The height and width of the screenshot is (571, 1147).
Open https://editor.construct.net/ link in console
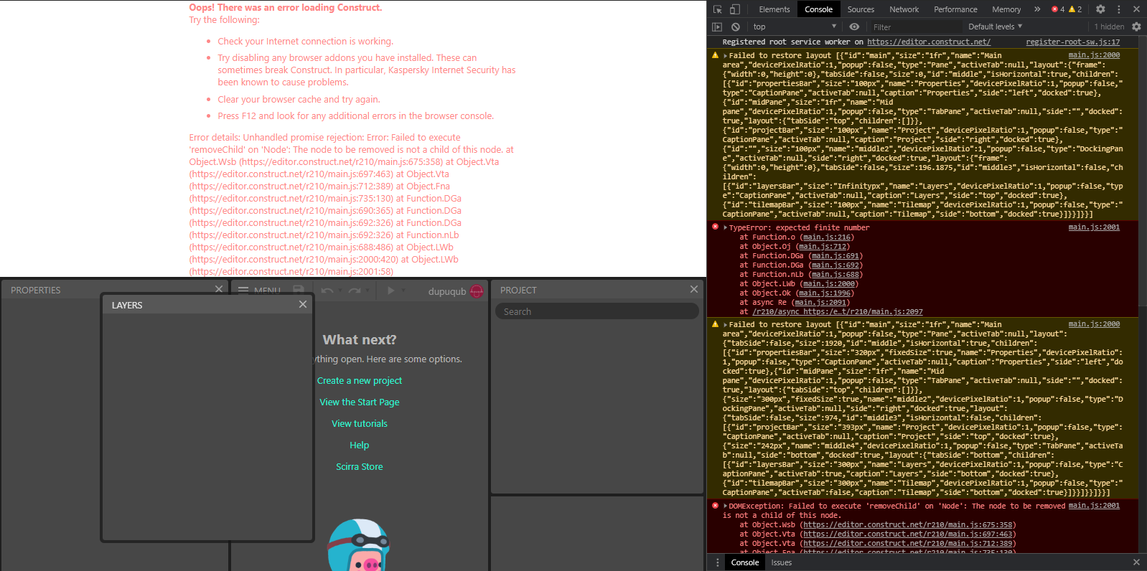click(929, 42)
